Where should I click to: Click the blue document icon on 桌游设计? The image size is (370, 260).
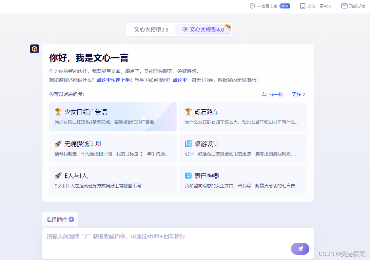pyautogui.click(x=188, y=144)
